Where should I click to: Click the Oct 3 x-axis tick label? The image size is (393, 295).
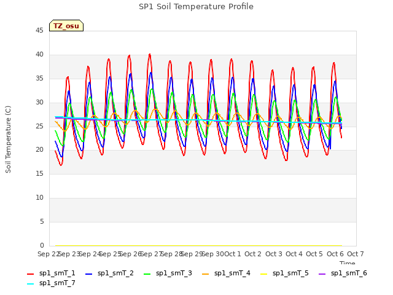273,254
